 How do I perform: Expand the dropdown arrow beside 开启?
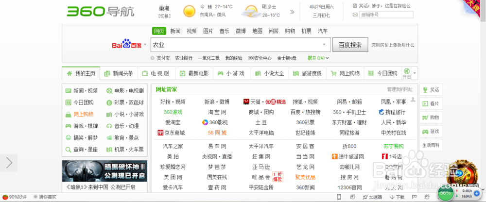(415, 73)
